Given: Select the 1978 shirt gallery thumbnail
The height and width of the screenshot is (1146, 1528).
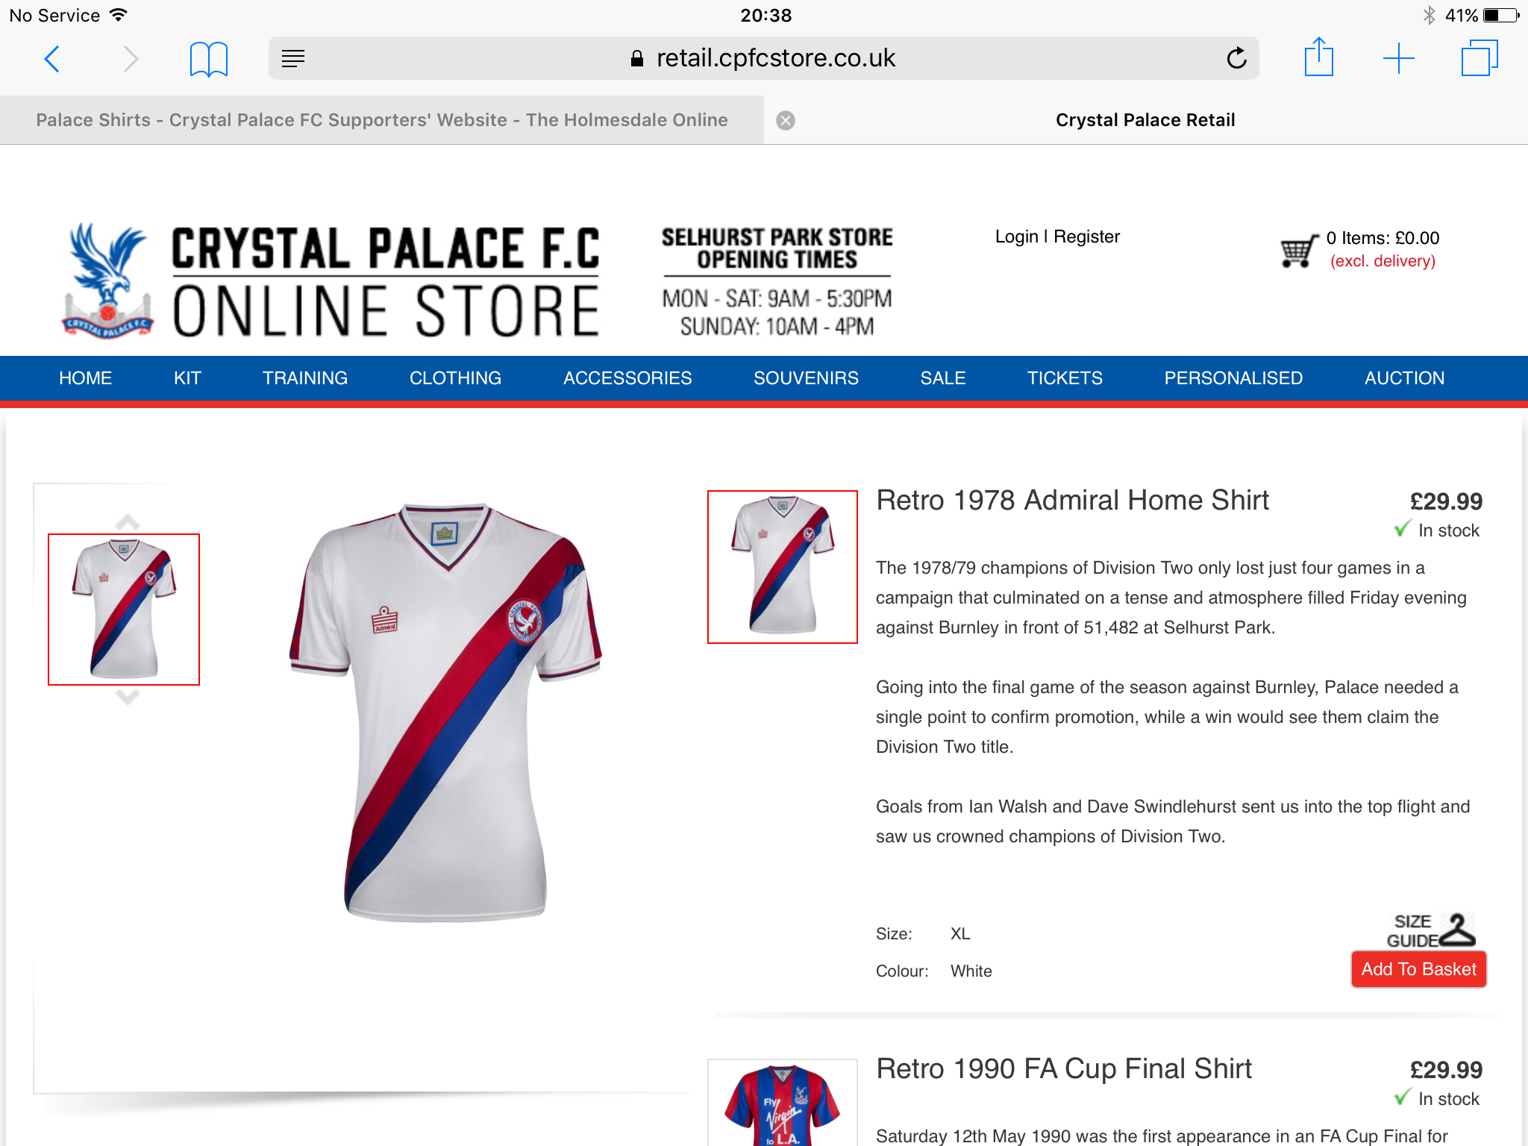Looking at the screenshot, I should (124, 610).
